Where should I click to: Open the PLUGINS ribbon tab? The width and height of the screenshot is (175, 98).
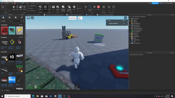coord(47,3)
